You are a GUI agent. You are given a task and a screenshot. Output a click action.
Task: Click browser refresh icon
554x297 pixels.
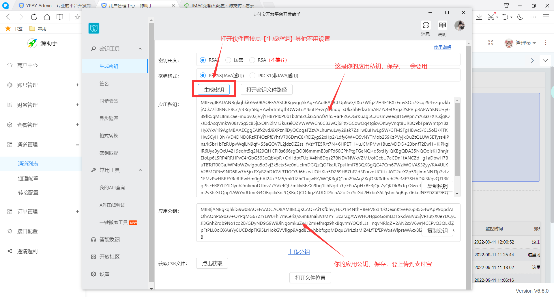click(x=34, y=17)
